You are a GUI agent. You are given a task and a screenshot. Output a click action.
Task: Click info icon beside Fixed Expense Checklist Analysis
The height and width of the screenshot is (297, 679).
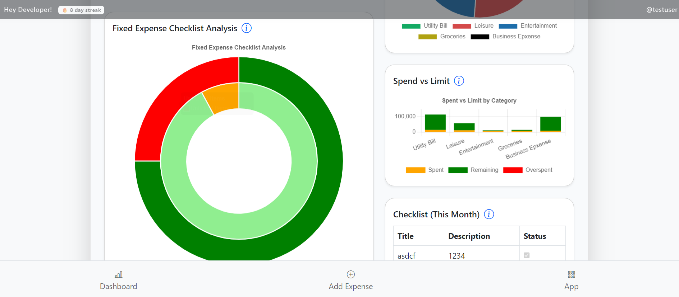pyautogui.click(x=246, y=28)
